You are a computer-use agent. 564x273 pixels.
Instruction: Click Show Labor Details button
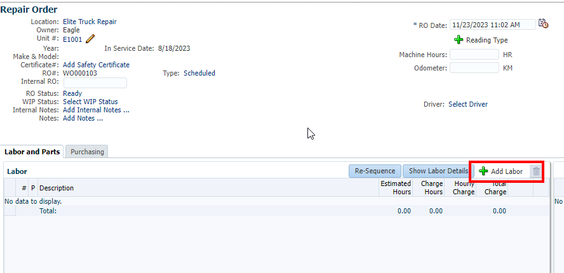coord(438,171)
